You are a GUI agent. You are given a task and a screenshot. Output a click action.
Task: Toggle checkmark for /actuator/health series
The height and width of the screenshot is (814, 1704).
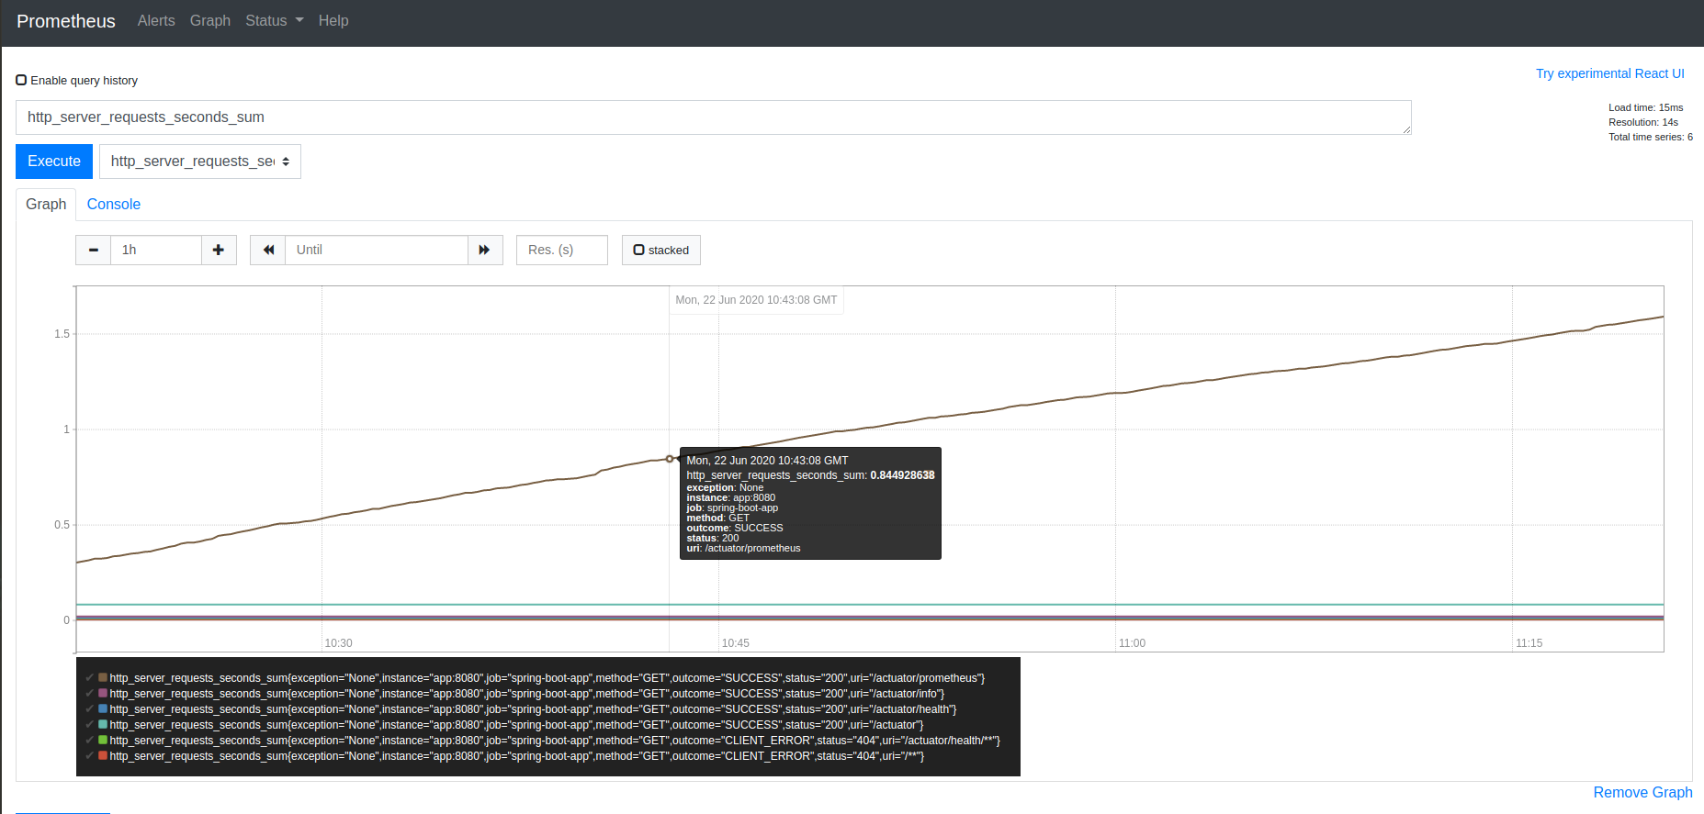click(x=89, y=709)
